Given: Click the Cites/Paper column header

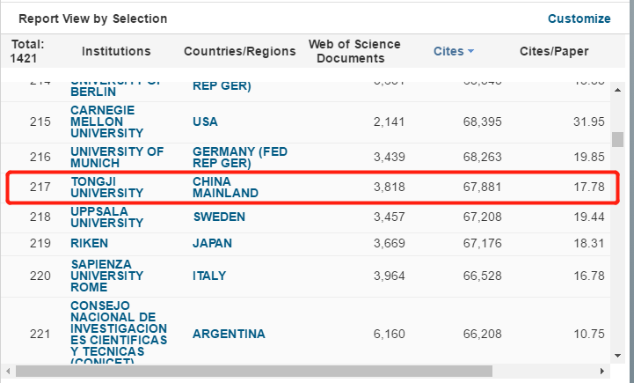Looking at the screenshot, I should (554, 52).
